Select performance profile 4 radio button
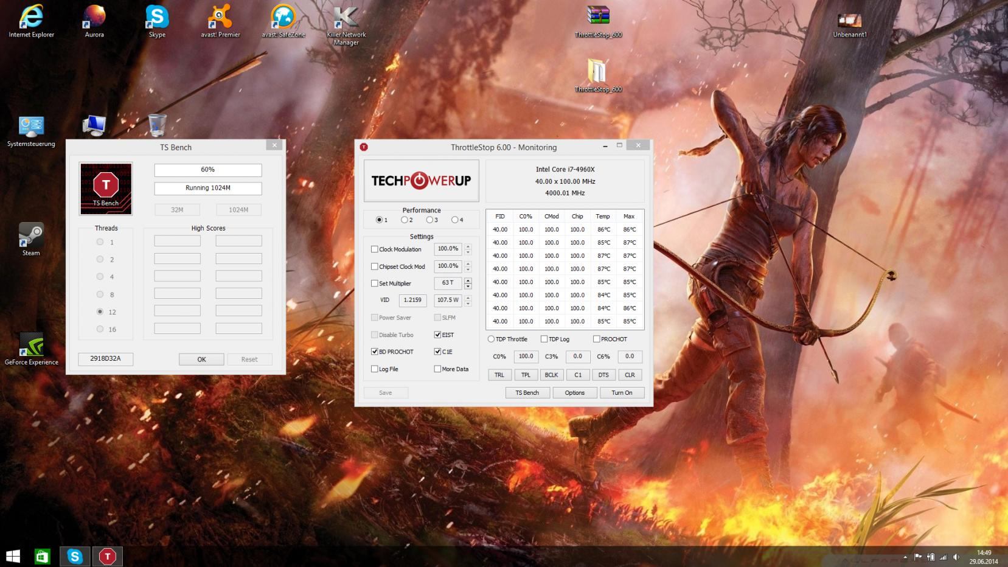 pos(454,220)
